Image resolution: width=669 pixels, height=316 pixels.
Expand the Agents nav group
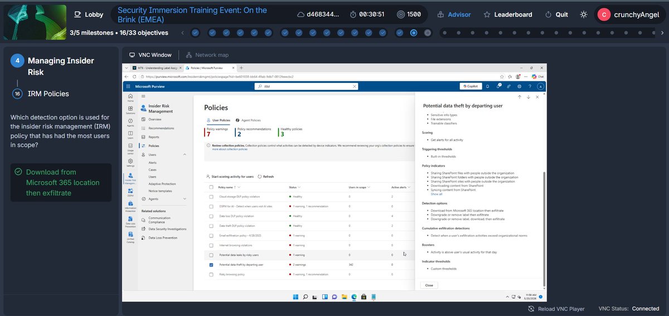coord(185,199)
